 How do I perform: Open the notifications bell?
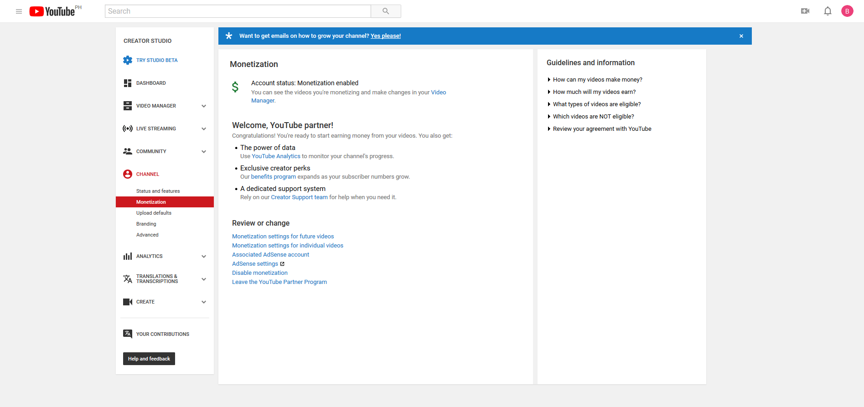click(828, 11)
